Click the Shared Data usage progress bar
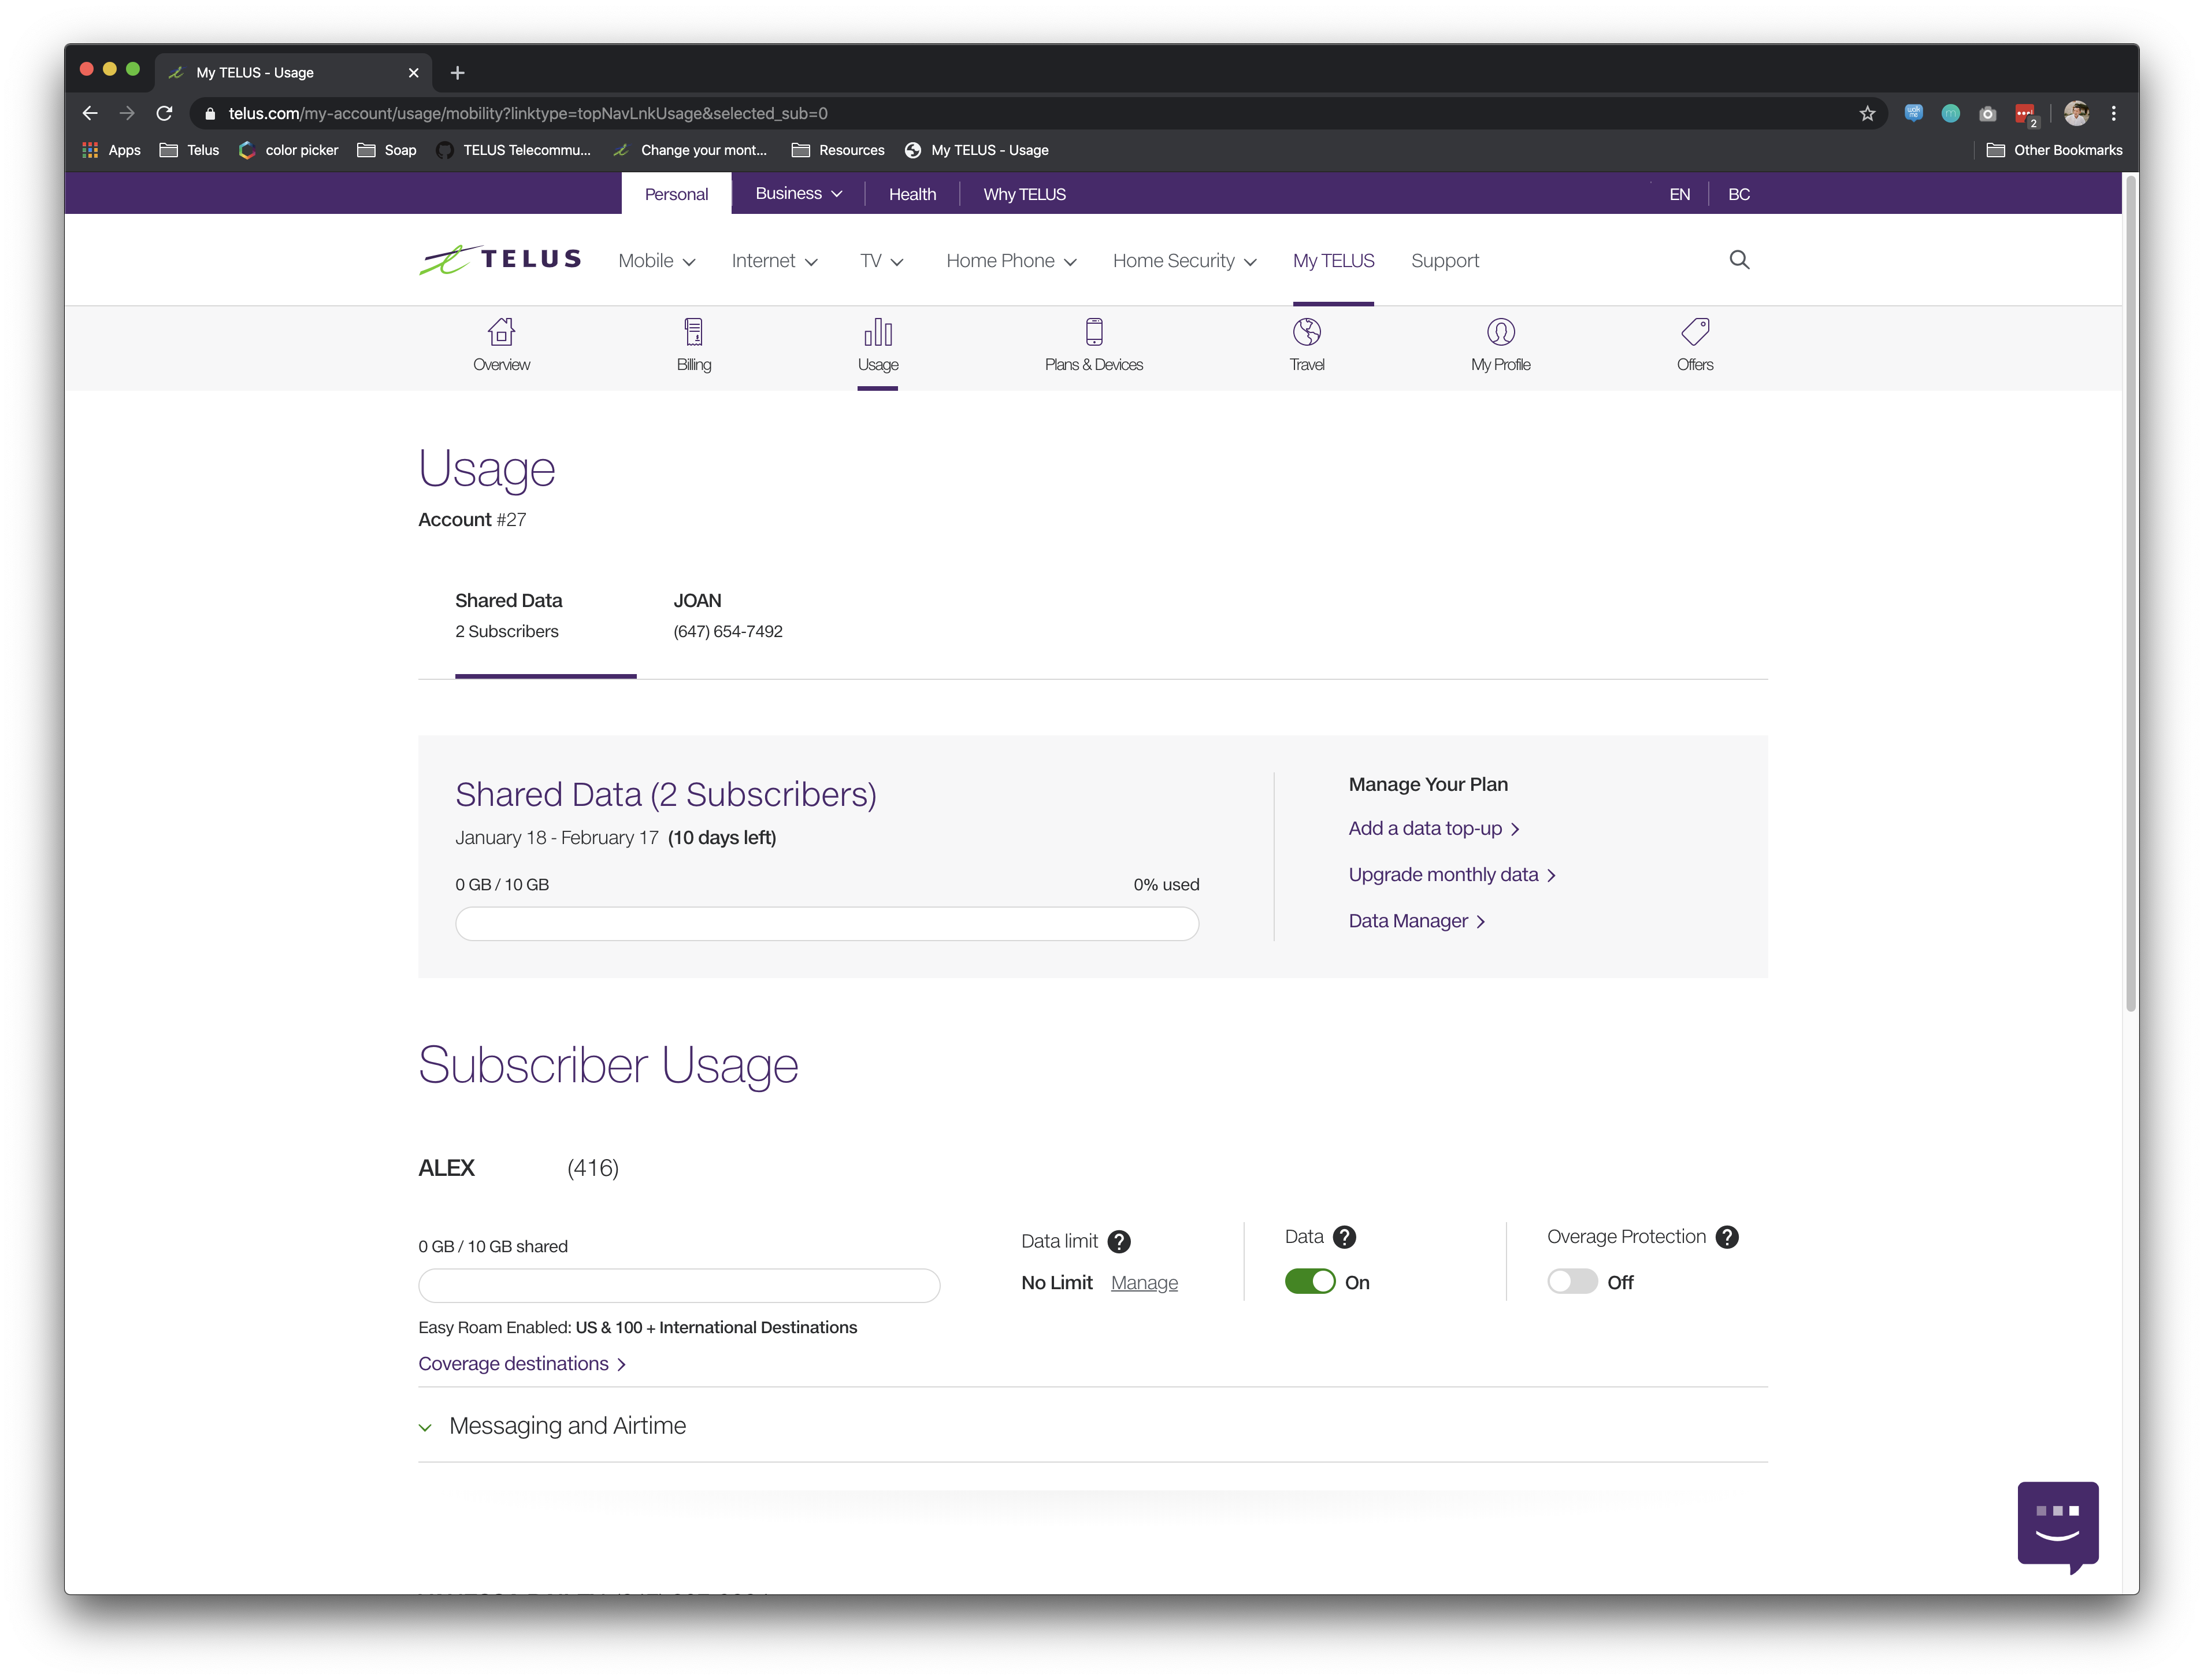 point(826,923)
